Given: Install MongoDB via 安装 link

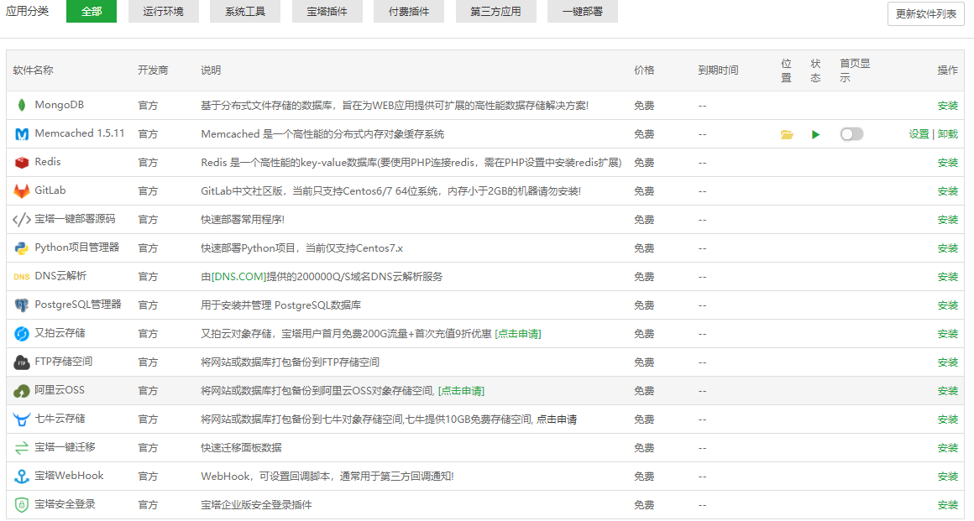Looking at the screenshot, I should tap(948, 106).
